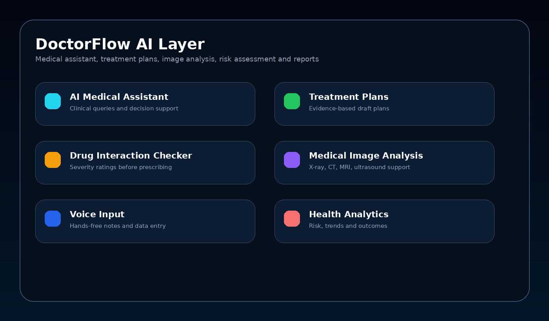Select the Medical Image Analysis title
Image resolution: width=549 pixels, height=321 pixels.
(x=366, y=156)
